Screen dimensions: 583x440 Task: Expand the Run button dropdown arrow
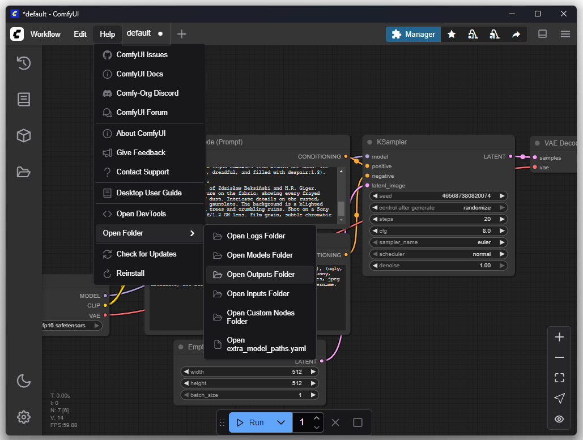pos(280,422)
